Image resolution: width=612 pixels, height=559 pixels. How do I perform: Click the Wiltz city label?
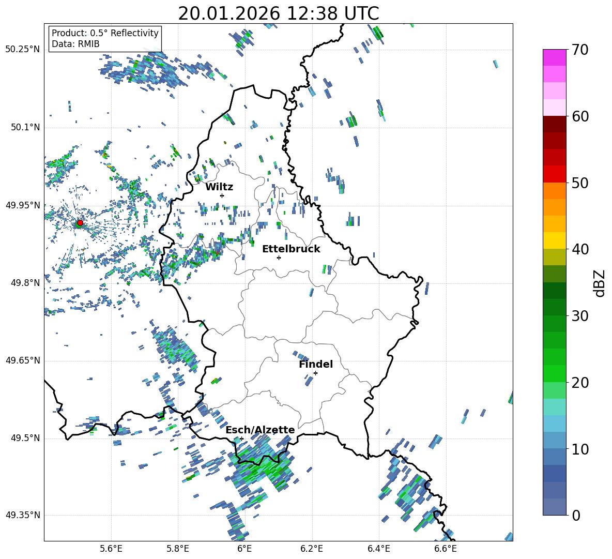(x=219, y=187)
